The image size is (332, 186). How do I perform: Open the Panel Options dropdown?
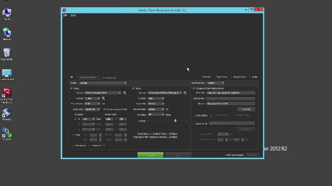click(x=215, y=83)
